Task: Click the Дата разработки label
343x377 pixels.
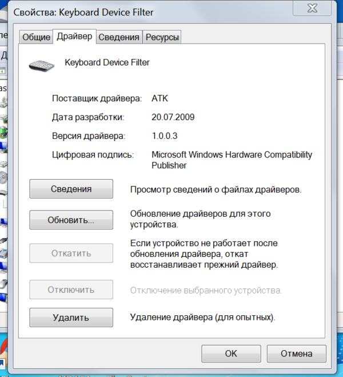Action: pyautogui.click(x=88, y=117)
